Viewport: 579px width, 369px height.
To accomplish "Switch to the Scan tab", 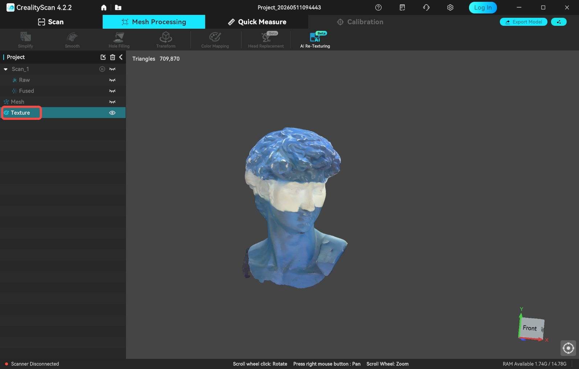I will 51,22.
